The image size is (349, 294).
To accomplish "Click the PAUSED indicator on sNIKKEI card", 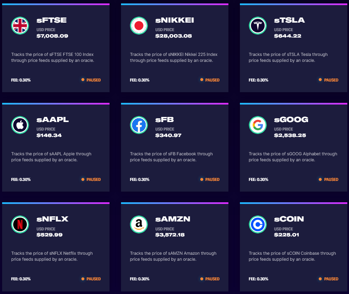I will coord(210,80).
